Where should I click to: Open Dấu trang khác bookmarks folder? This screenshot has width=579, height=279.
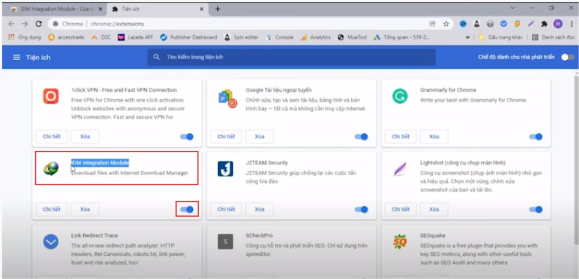(501, 37)
